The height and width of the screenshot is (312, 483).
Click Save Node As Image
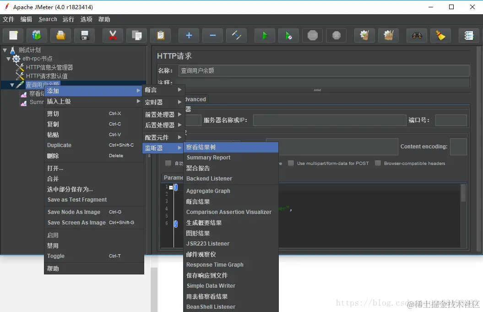(x=94, y=212)
